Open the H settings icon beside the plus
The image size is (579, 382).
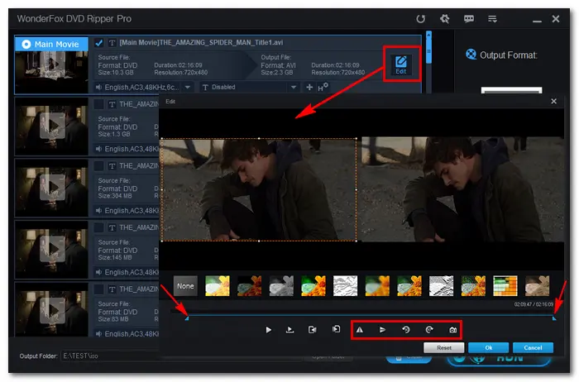[x=323, y=87]
